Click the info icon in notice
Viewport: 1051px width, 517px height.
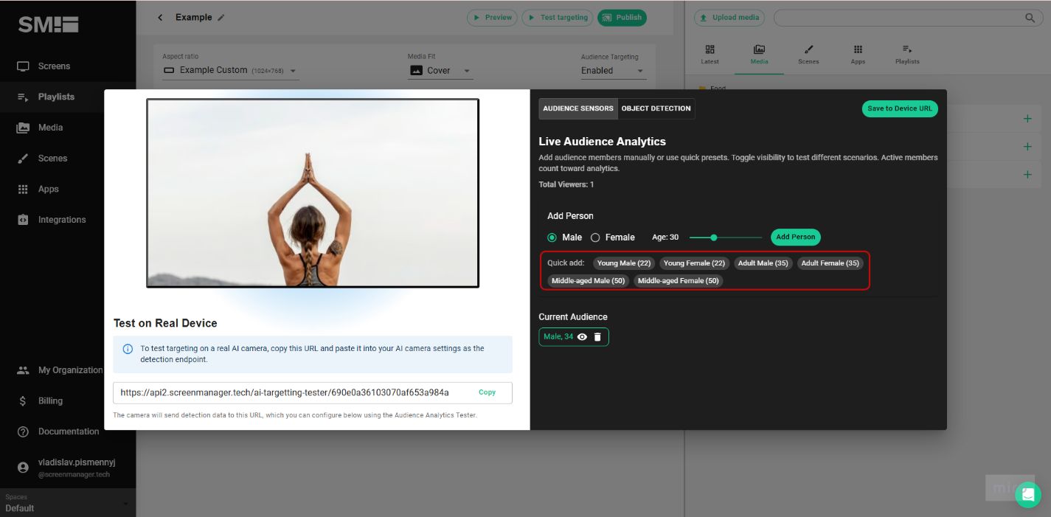[128, 349]
